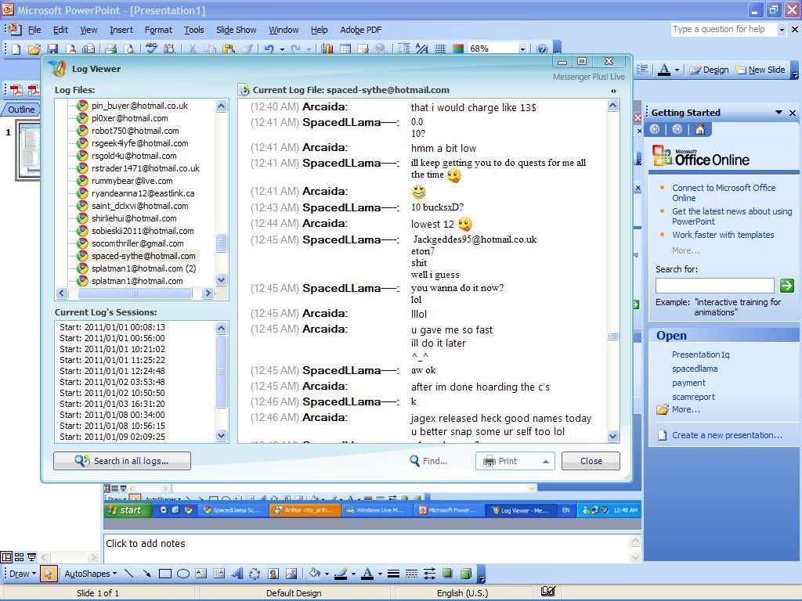Click the Shadow Style green square icon
This screenshot has width=802, height=601.
[x=447, y=573]
